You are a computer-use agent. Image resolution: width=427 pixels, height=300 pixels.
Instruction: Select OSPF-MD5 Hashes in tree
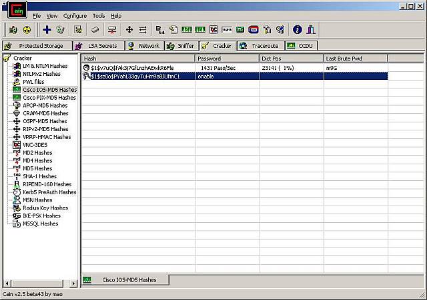45,121
